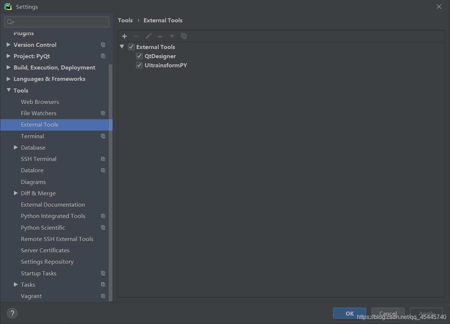Click the sidebar vertical scrollbar

[111, 183]
